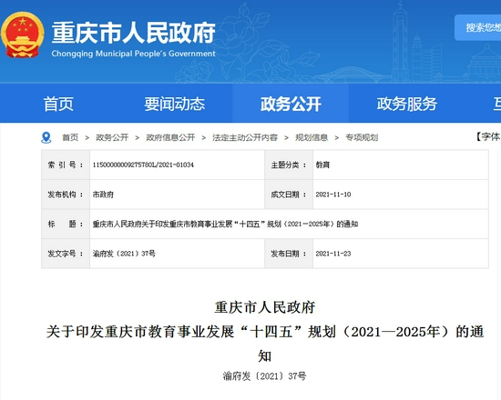The width and height of the screenshot is (501, 400).
Task: Click the 发布日期 label cell
Action: click(289, 254)
